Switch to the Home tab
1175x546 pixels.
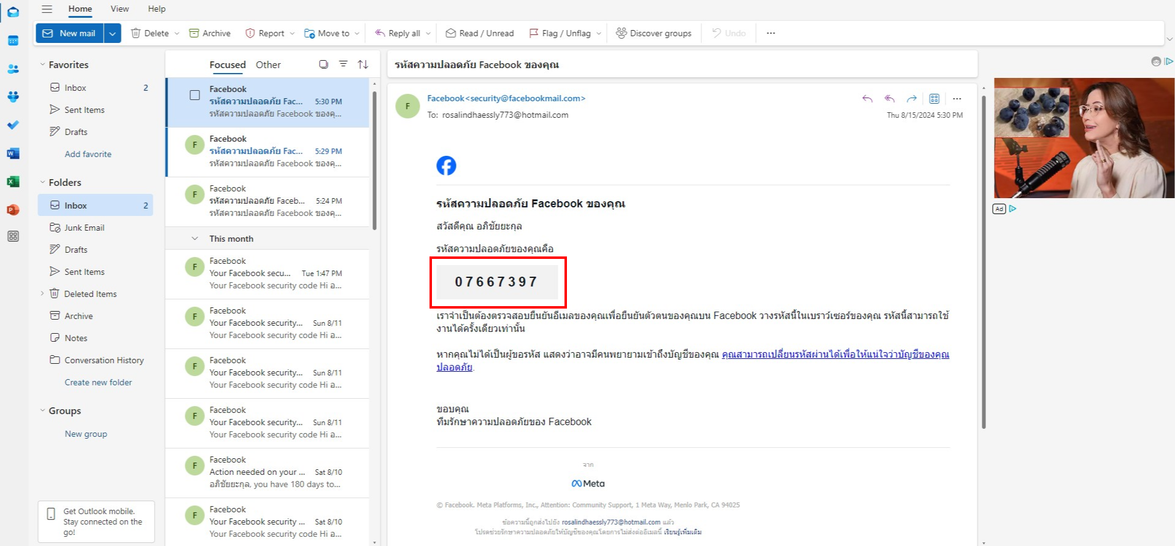pyautogui.click(x=80, y=9)
